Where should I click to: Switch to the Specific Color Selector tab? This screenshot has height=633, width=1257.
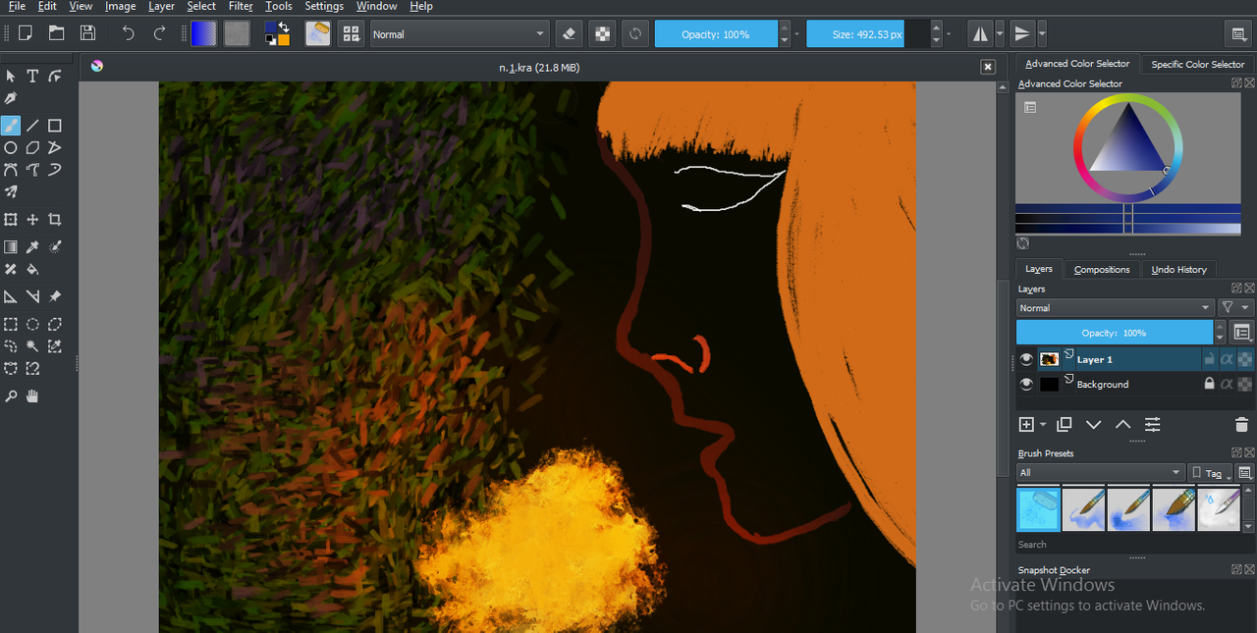point(1197,65)
